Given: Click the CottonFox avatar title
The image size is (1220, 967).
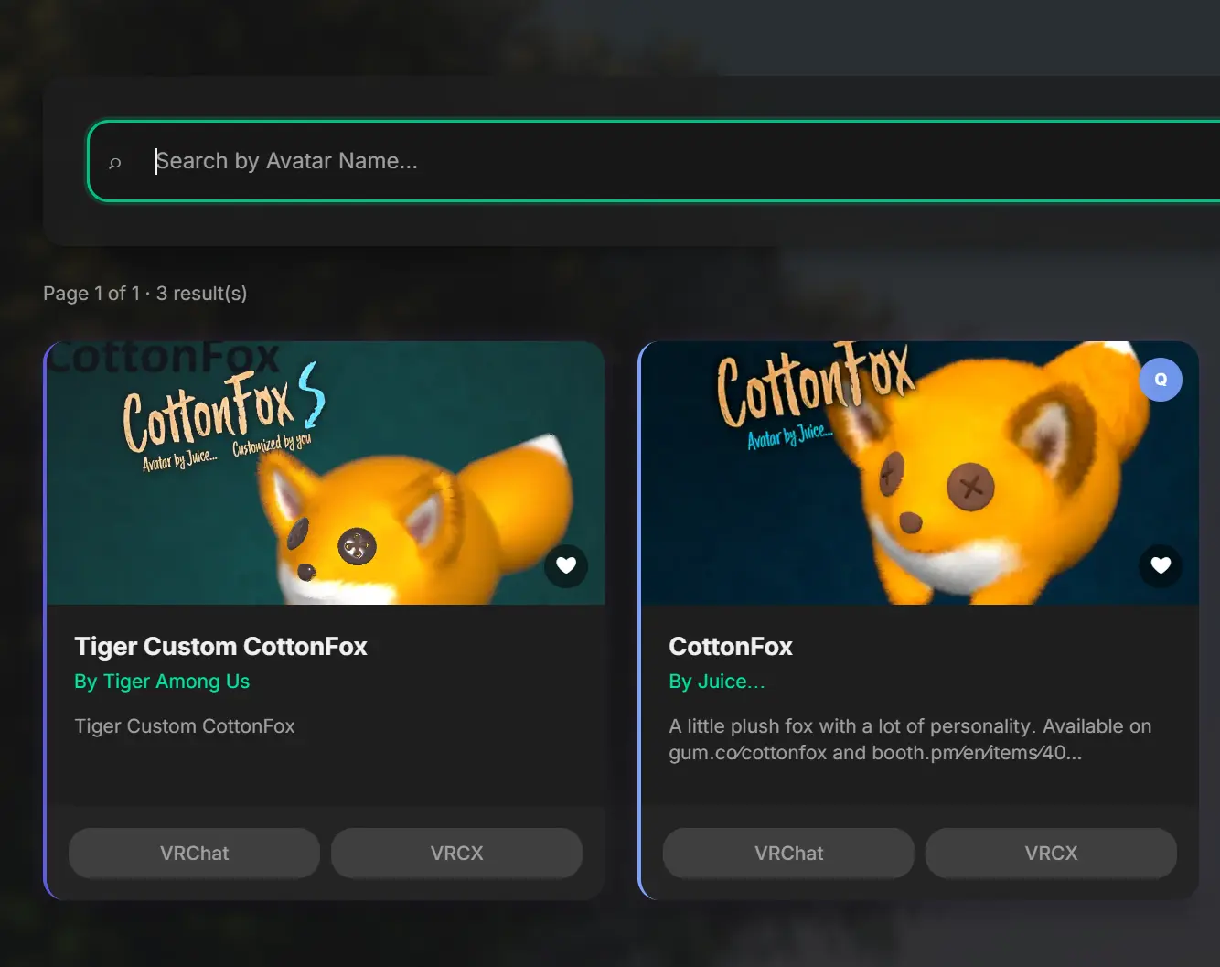Looking at the screenshot, I should point(730,646).
